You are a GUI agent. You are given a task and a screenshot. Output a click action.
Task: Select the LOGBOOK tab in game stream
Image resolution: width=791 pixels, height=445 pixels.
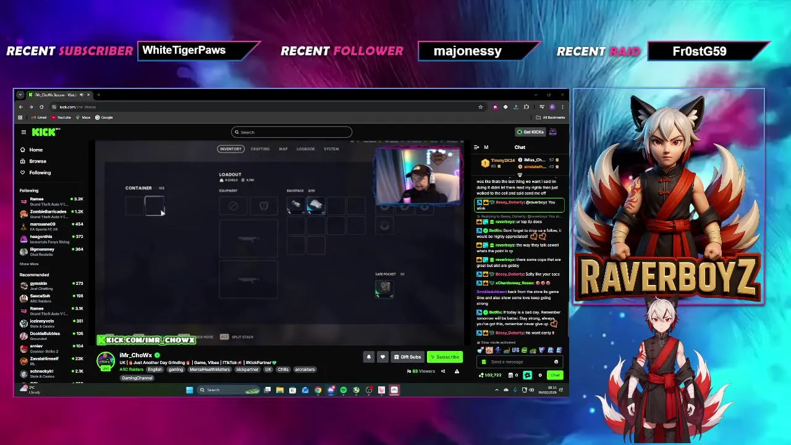tap(305, 149)
